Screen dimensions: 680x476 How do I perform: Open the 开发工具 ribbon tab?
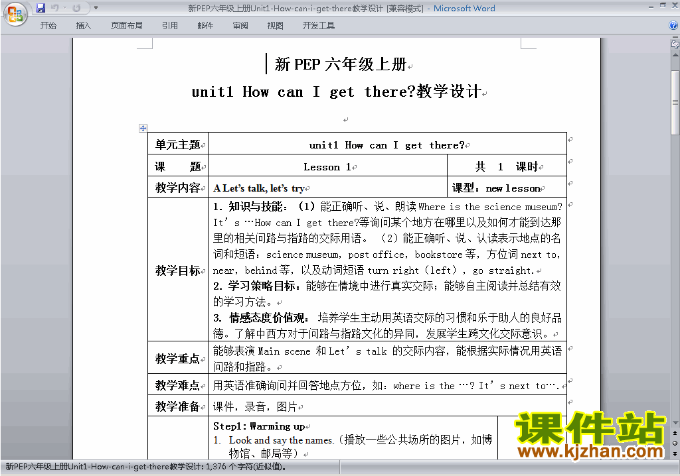(x=318, y=26)
